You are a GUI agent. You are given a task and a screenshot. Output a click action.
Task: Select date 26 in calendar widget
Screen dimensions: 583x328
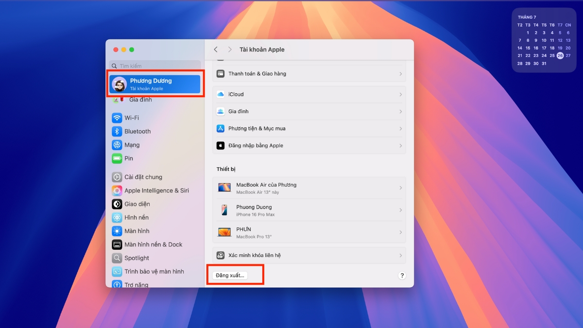click(560, 55)
